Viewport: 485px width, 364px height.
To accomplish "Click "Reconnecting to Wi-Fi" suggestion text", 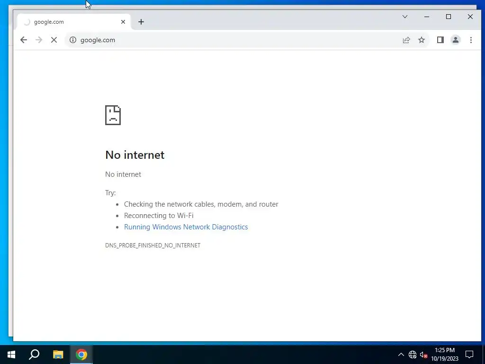I will [x=159, y=216].
